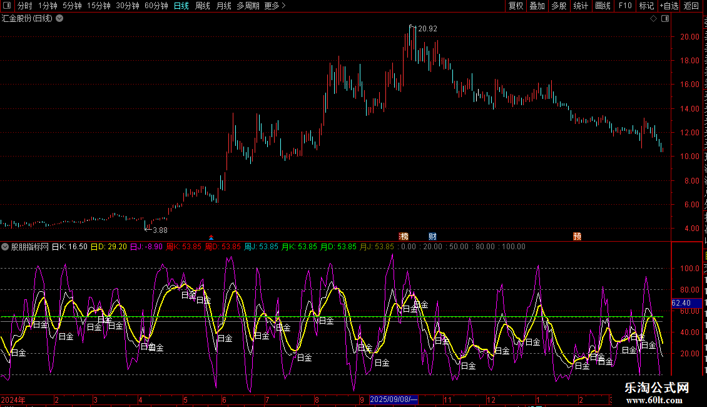Click the red arrow marker on timeline

(211, 237)
